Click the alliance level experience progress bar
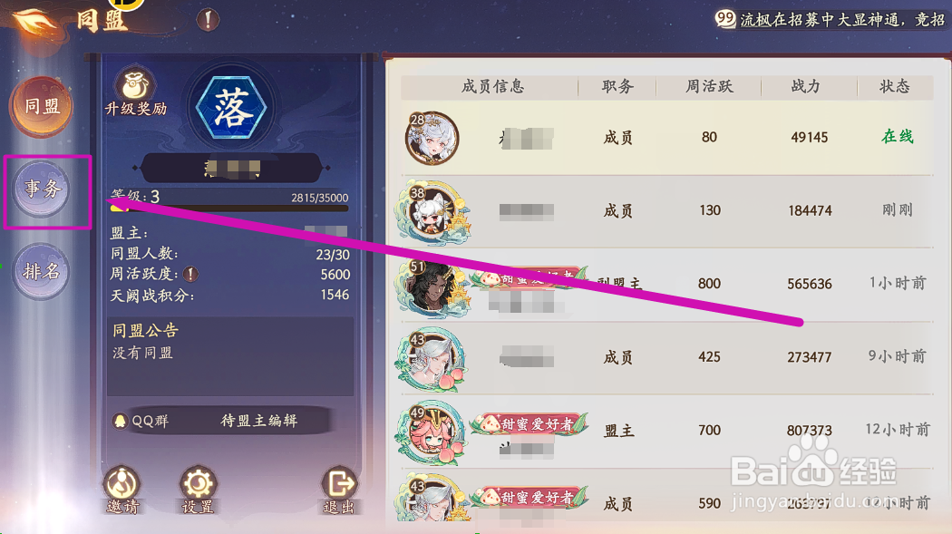Viewport: 952px width, 534px height. (x=229, y=209)
